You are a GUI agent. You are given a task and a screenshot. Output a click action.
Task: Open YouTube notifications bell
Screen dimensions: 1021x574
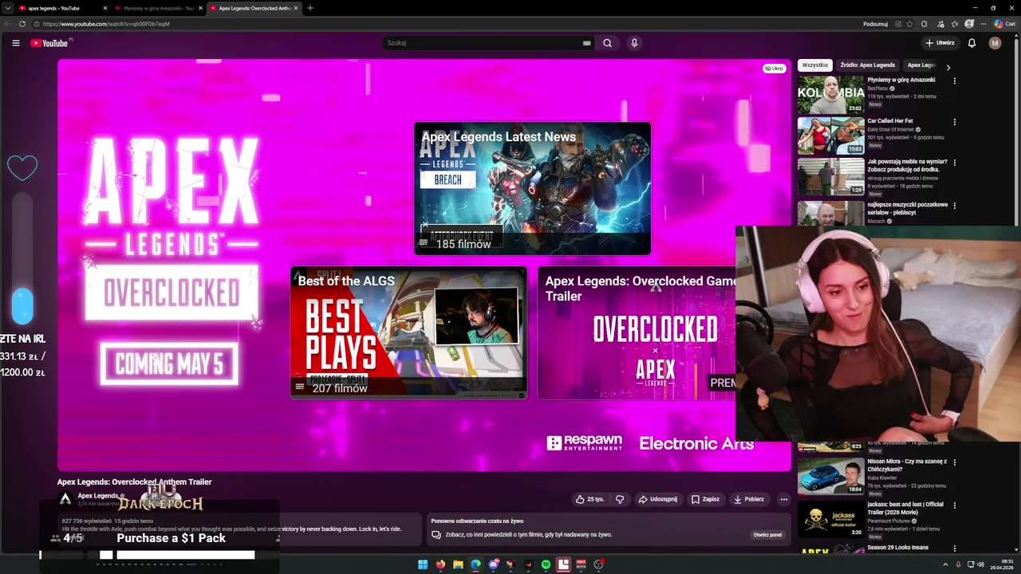972,43
